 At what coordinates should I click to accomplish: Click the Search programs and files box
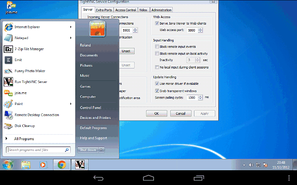tap(38, 150)
